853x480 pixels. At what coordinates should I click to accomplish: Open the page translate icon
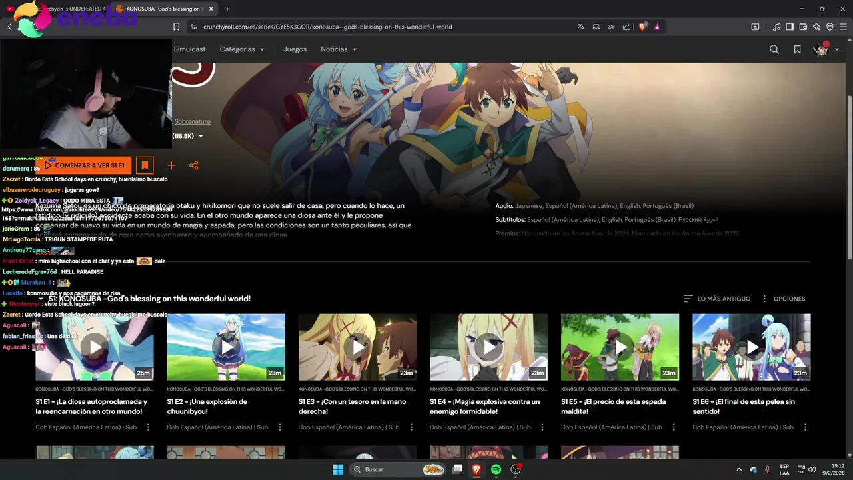(581, 27)
